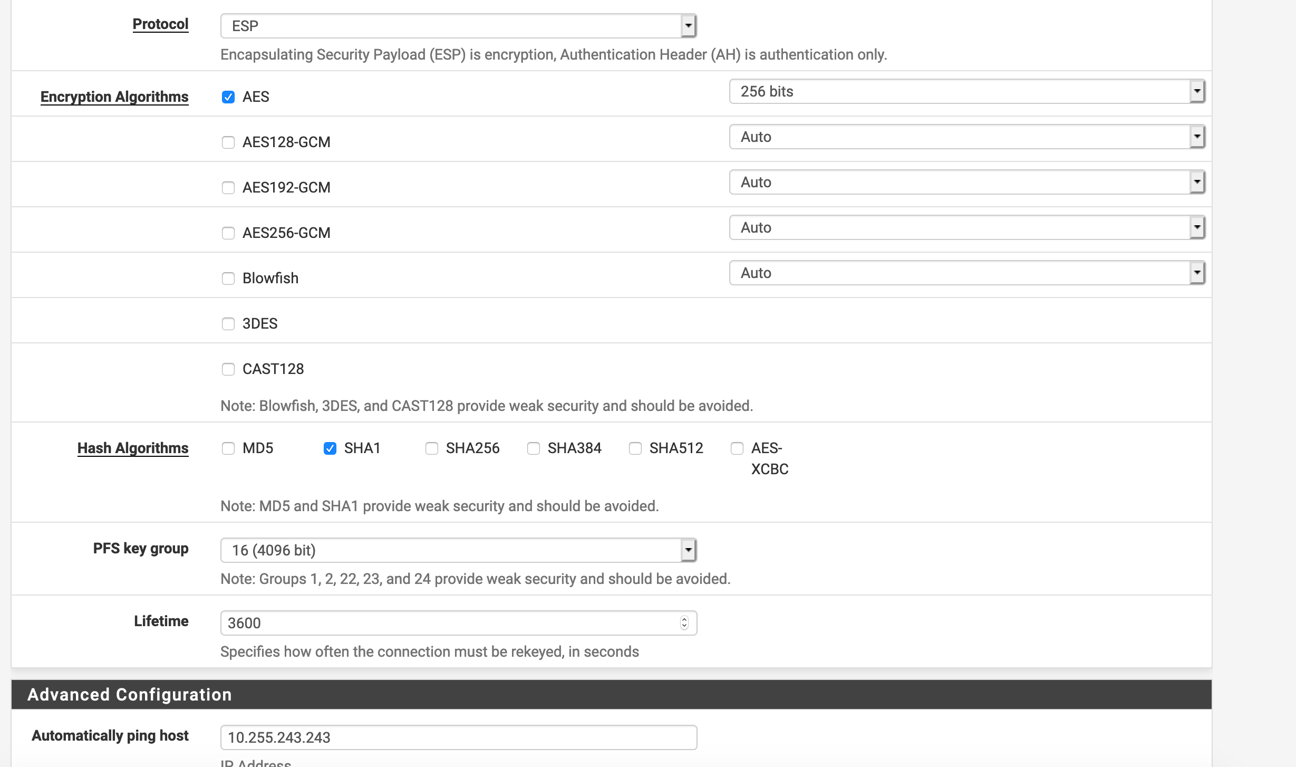
Task: Click the Automatically ping host field
Action: pyautogui.click(x=458, y=737)
